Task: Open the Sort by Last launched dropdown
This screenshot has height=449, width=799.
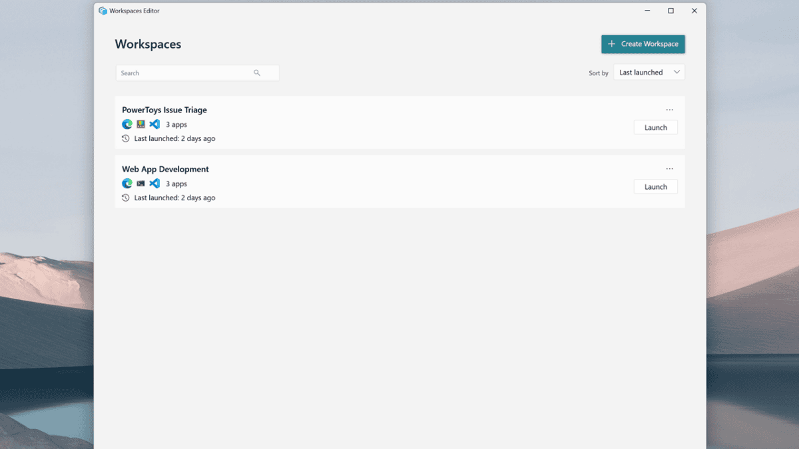Action: pos(649,73)
